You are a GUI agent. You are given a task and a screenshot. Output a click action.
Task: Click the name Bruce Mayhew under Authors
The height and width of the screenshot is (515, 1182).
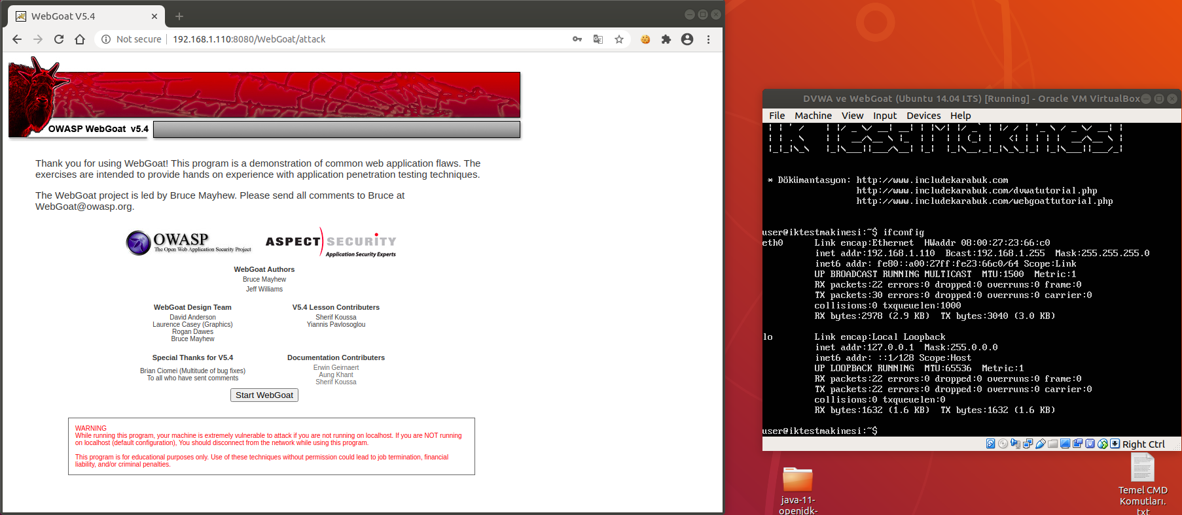(x=264, y=279)
